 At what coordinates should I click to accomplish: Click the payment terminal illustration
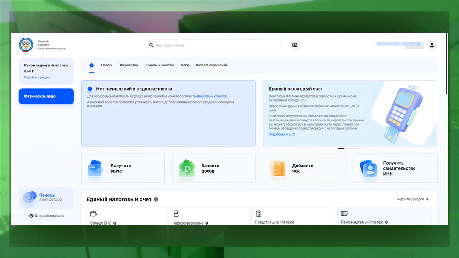tap(404, 114)
